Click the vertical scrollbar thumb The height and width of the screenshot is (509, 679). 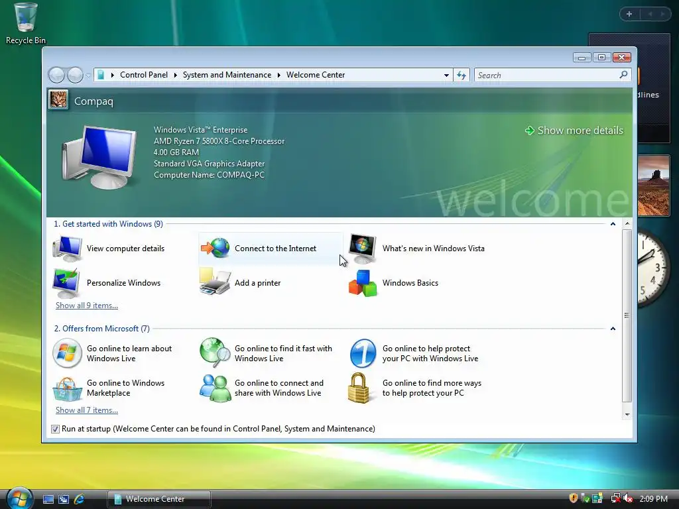coord(627,315)
